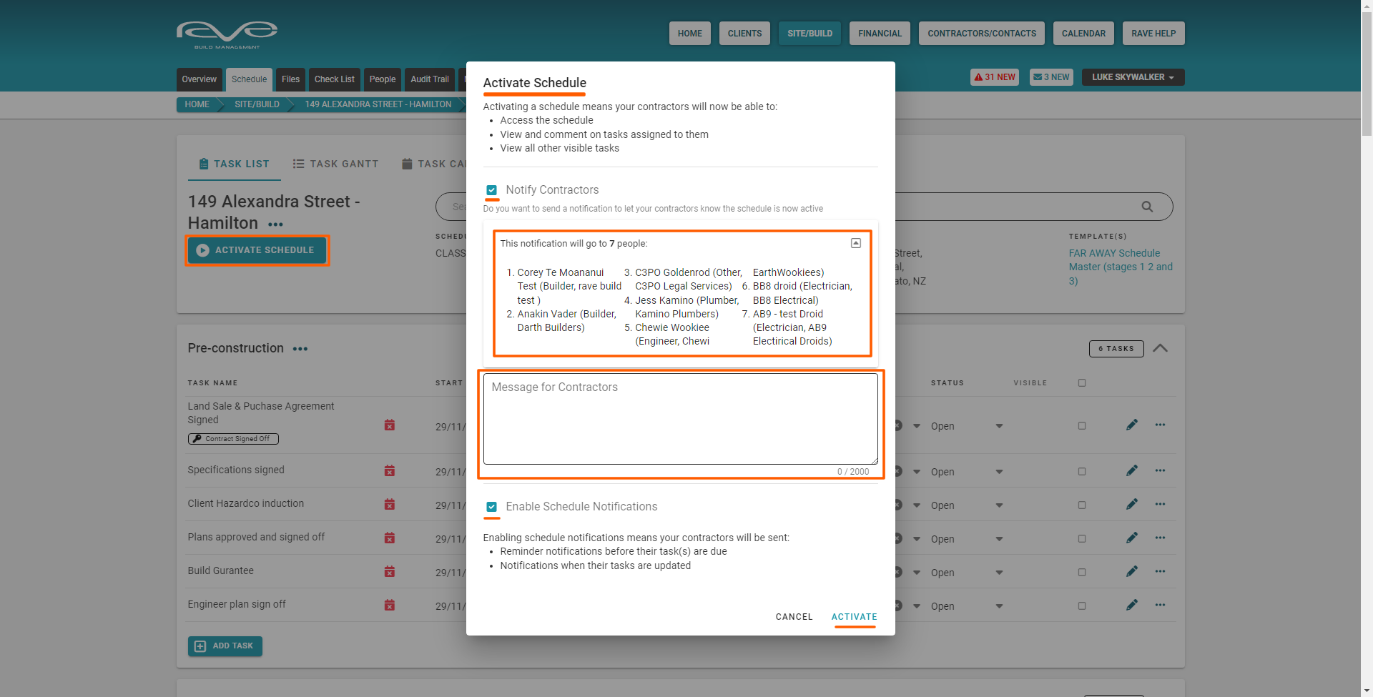Click red calendar icon for Plans approved task
Image resolution: width=1373 pixels, height=697 pixels.
(390, 538)
